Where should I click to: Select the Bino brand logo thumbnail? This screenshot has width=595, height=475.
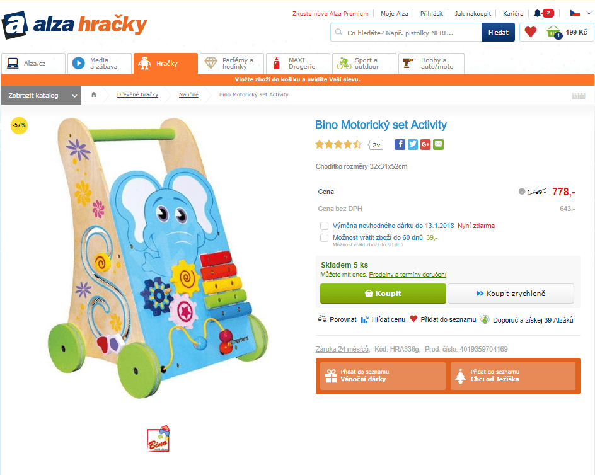pos(158,438)
